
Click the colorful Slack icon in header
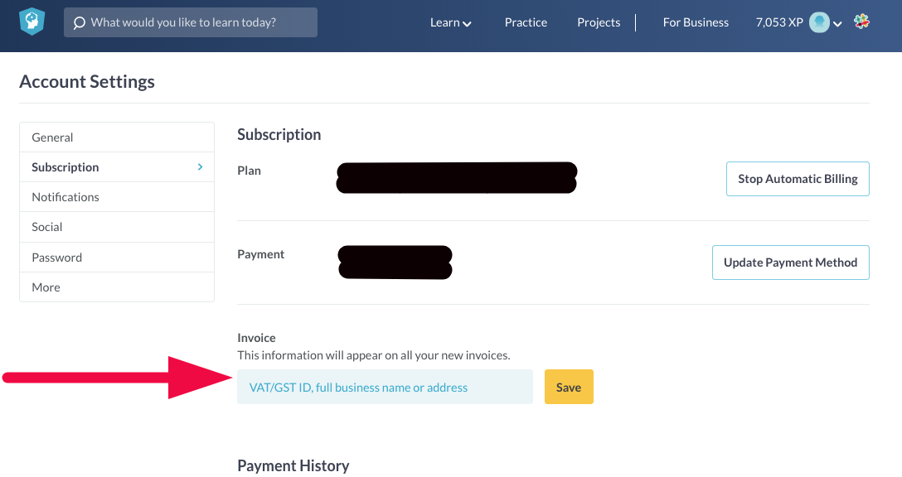pyautogui.click(x=862, y=22)
